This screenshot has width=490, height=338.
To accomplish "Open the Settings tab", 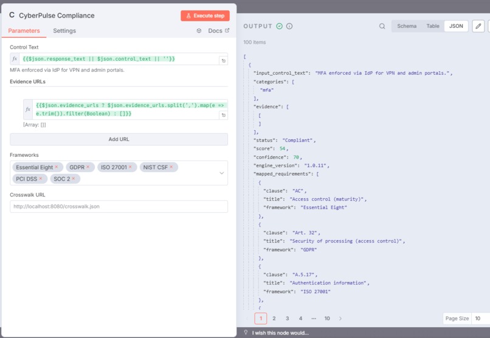I will (x=64, y=30).
